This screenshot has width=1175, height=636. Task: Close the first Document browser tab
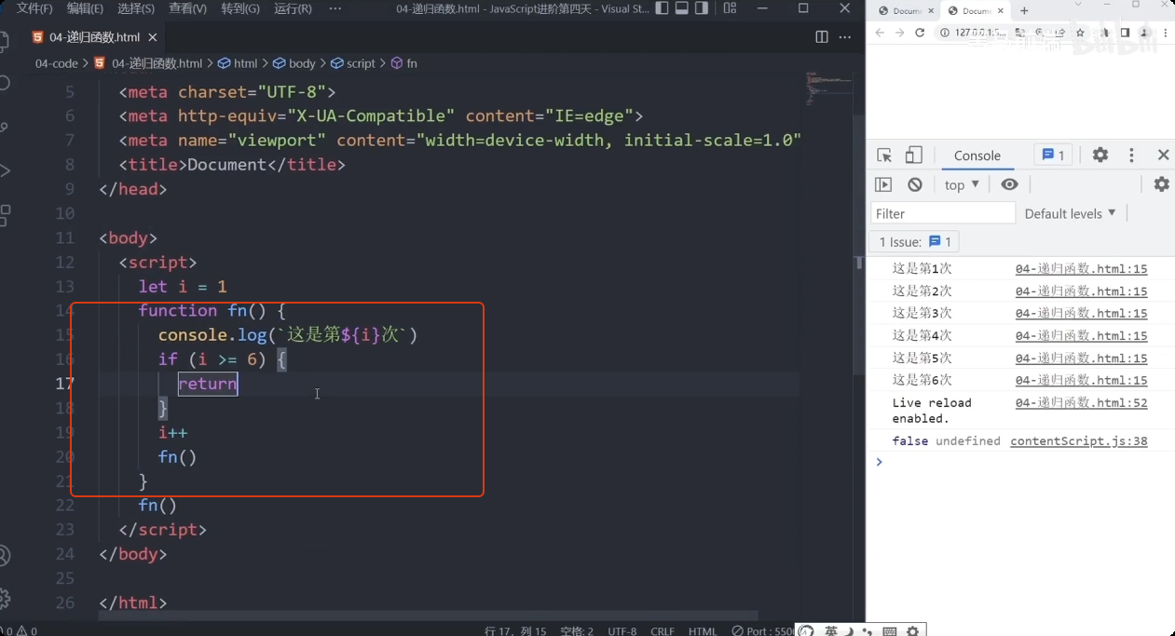[929, 11]
